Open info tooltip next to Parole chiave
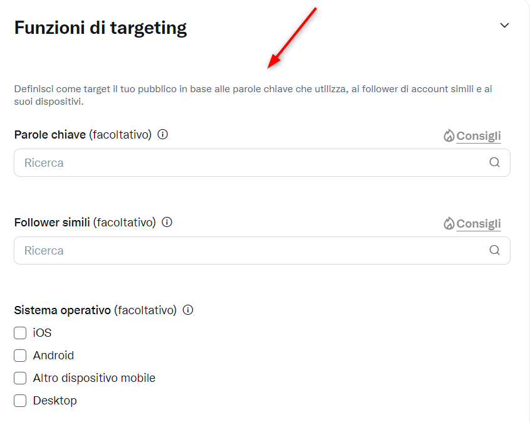The image size is (530, 422). 163,134
